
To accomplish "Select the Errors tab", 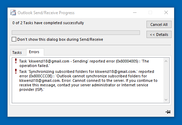I will click(x=34, y=52).
